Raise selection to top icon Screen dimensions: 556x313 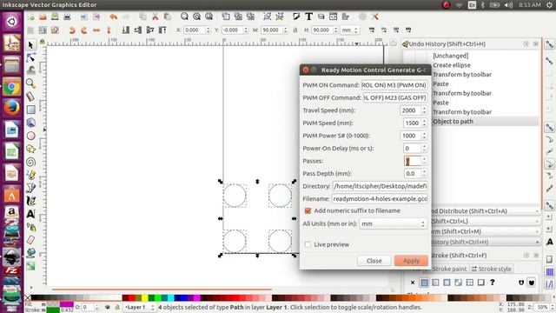pos(162,30)
